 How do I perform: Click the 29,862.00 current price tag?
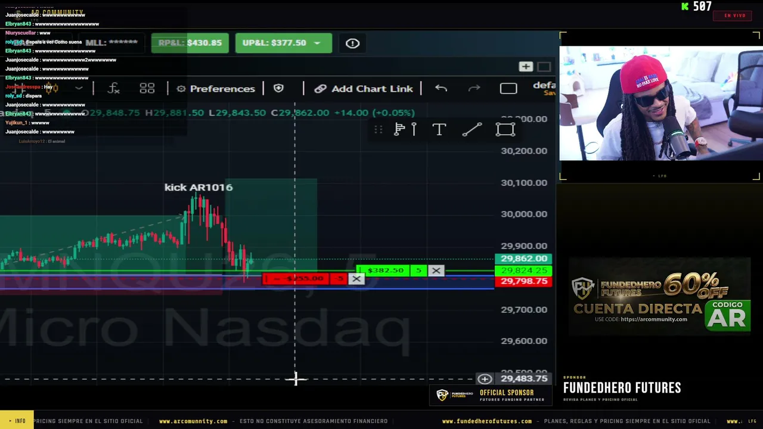point(523,259)
